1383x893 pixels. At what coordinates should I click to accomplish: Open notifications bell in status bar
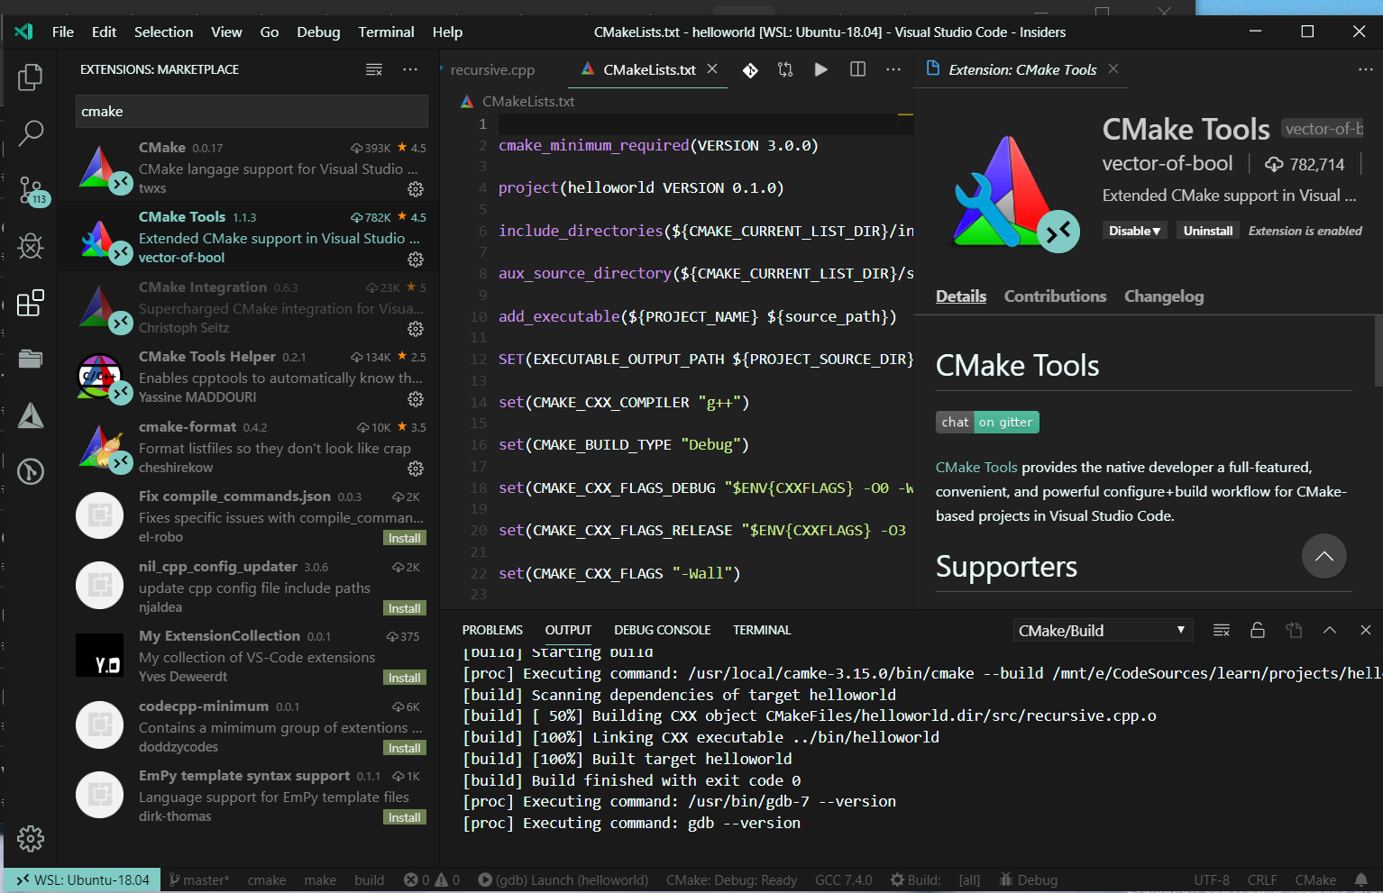pyautogui.click(x=1361, y=879)
